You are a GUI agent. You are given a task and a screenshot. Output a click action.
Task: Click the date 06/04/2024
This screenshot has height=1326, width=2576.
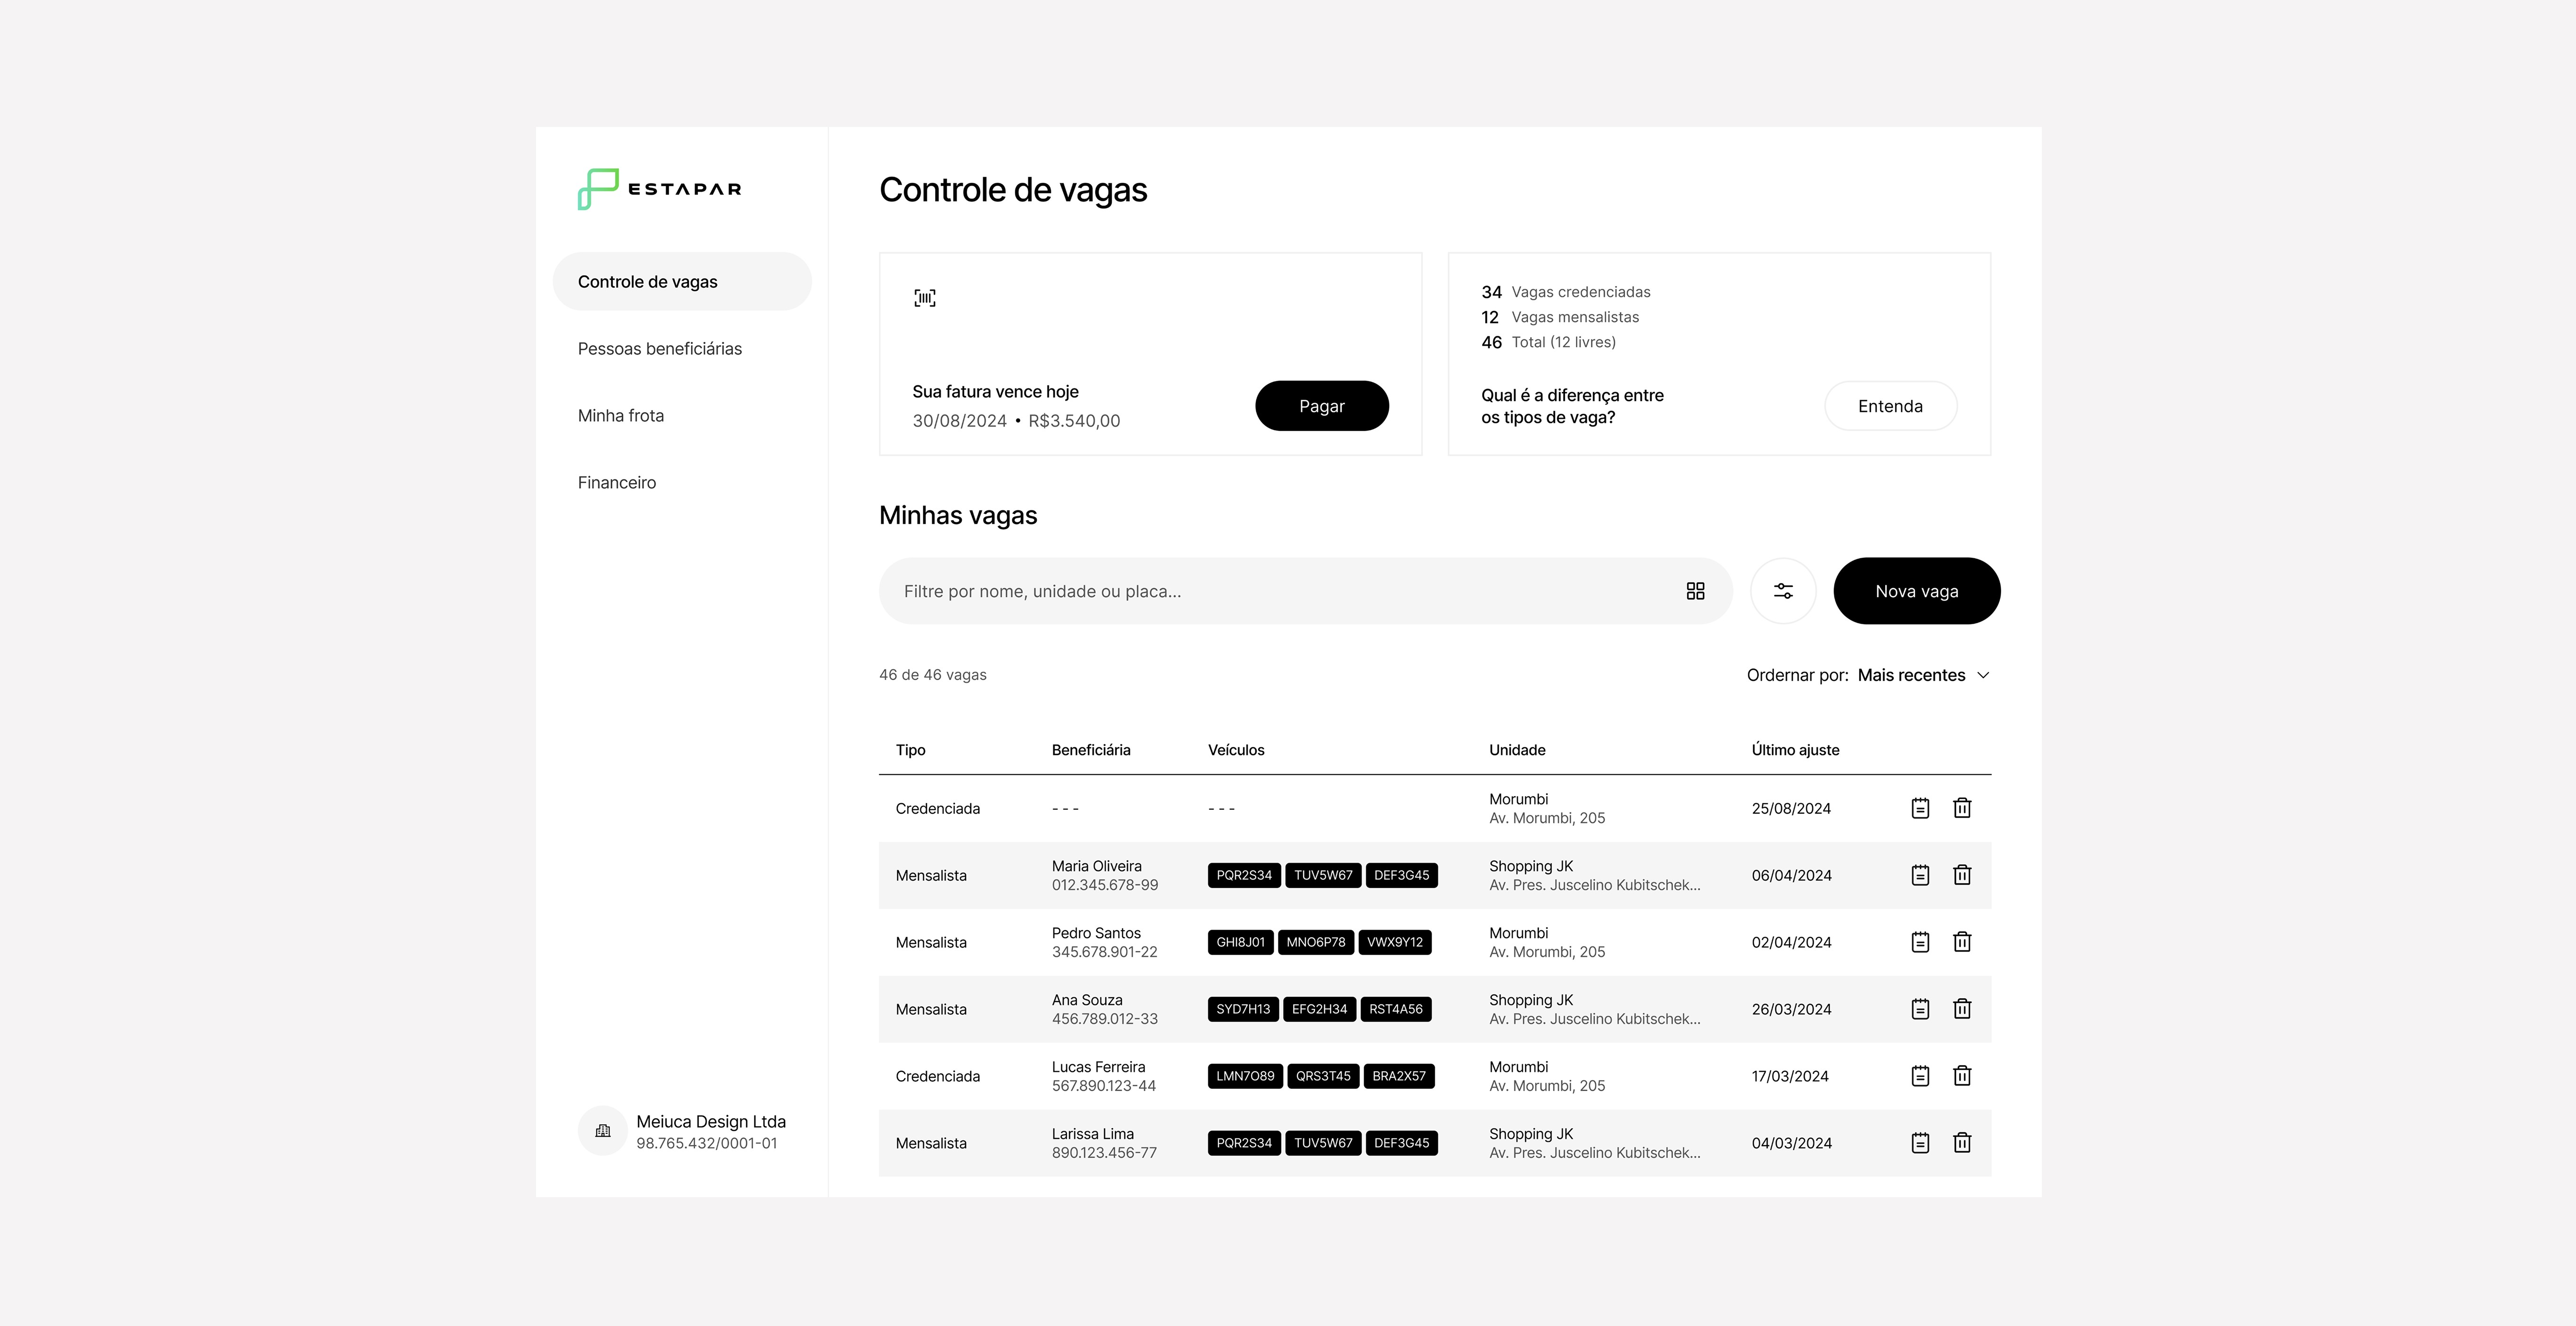pyautogui.click(x=1791, y=875)
